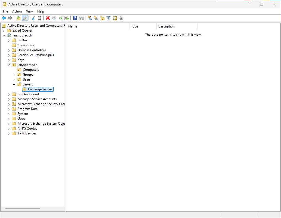Expand the Groups organizational unit
Viewport: 281px width, 218px height.
pyautogui.click(x=14, y=75)
